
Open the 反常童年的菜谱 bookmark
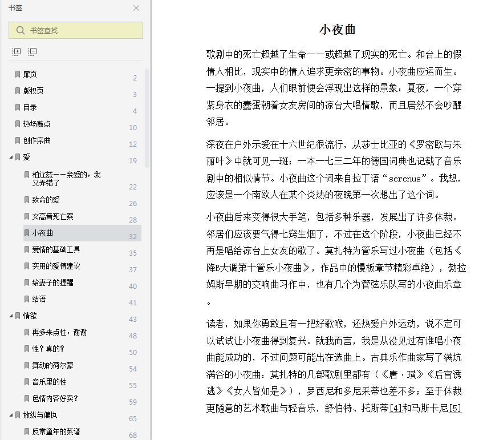[56, 431]
